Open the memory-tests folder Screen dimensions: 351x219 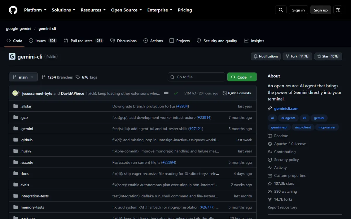32,207
